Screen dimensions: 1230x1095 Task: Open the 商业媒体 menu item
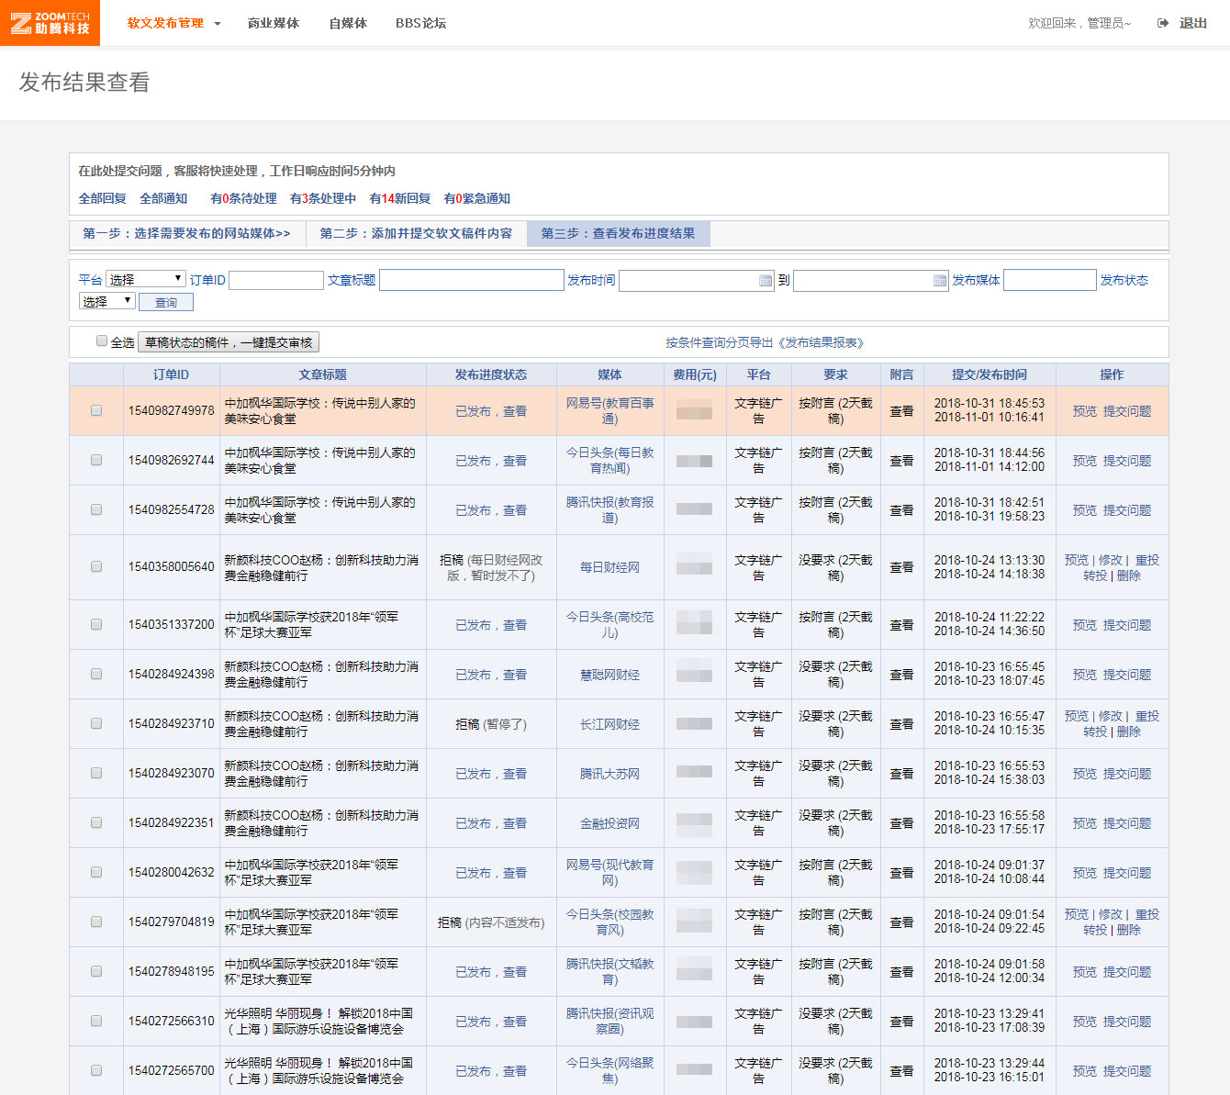tap(274, 23)
